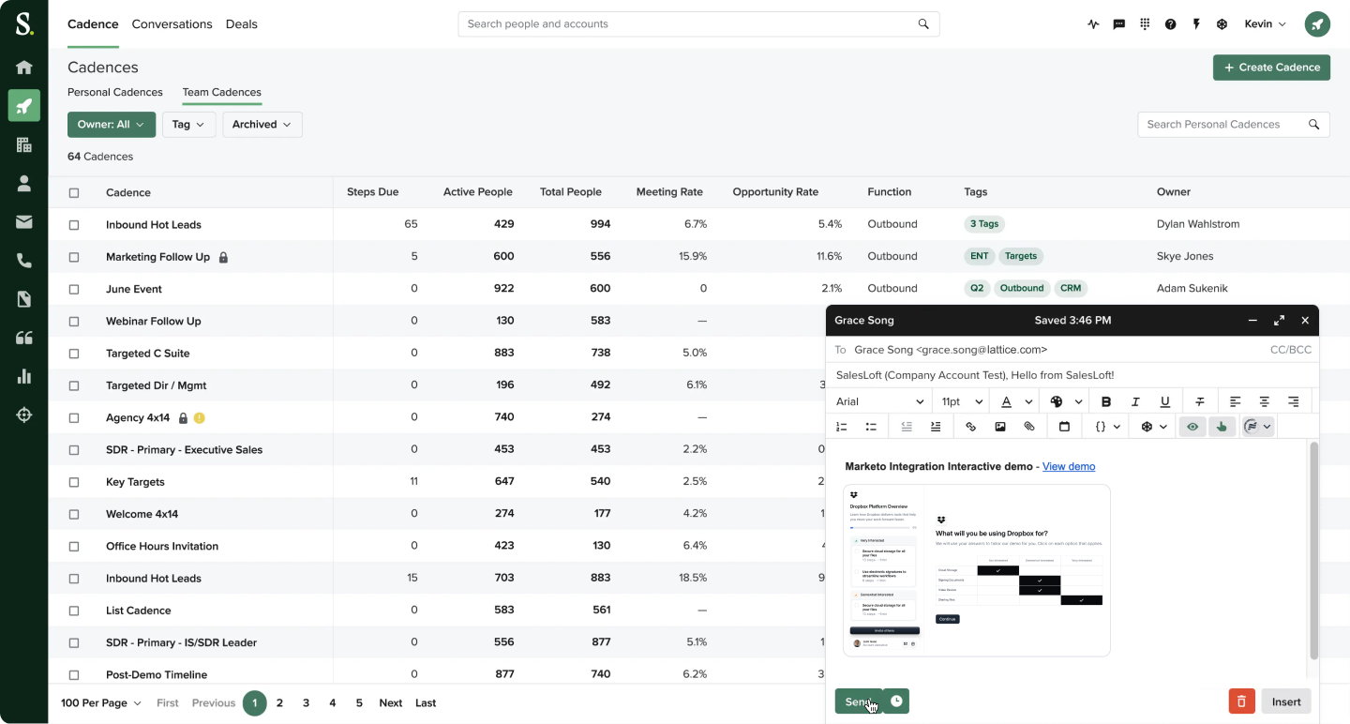The width and height of the screenshot is (1350, 724).
Task: Open the Conversations menu
Action: point(172,23)
